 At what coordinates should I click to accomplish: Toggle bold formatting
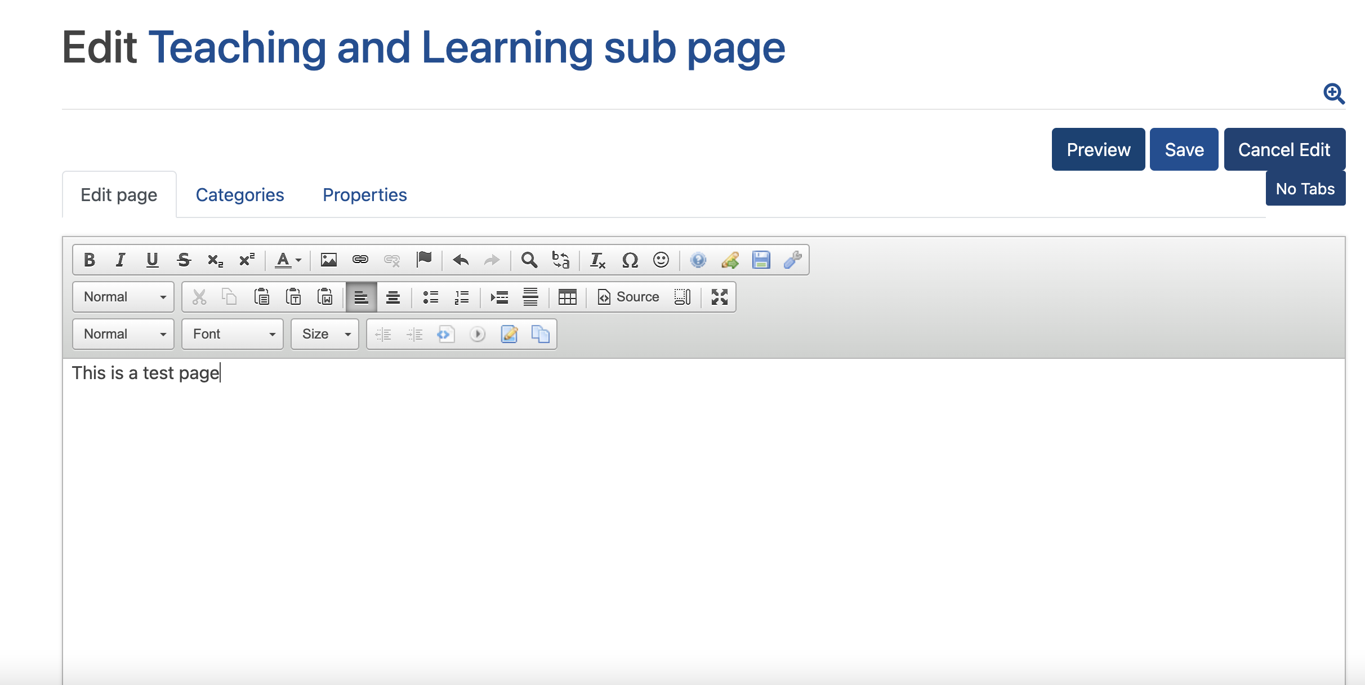click(x=89, y=260)
